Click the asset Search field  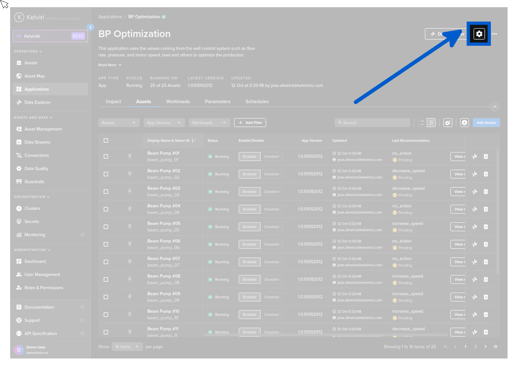click(x=373, y=123)
